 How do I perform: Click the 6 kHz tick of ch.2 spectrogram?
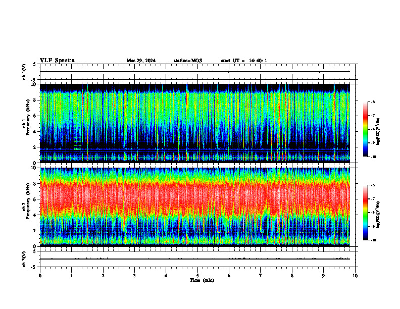[35, 199]
